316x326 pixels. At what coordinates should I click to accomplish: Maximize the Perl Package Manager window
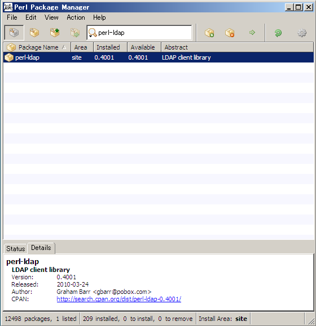pos(299,7)
